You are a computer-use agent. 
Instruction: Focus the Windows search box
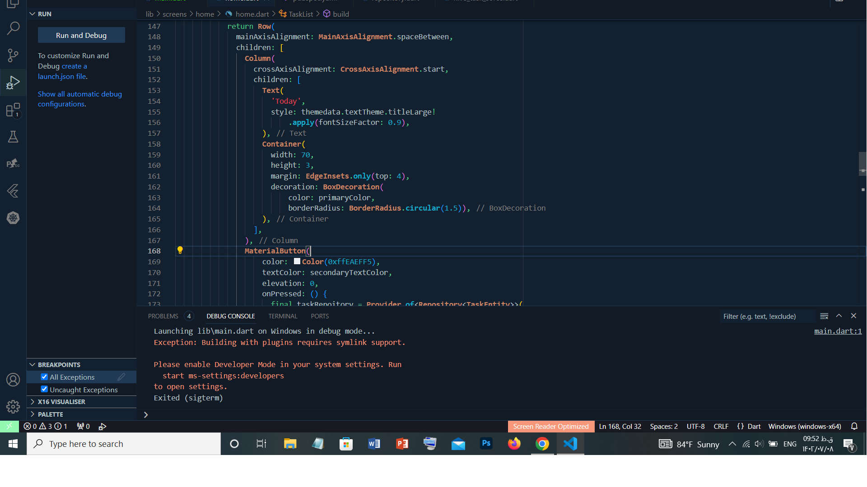(x=124, y=444)
